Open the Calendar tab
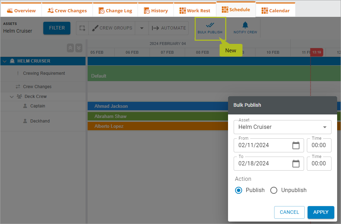The image size is (341, 224). (276, 11)
